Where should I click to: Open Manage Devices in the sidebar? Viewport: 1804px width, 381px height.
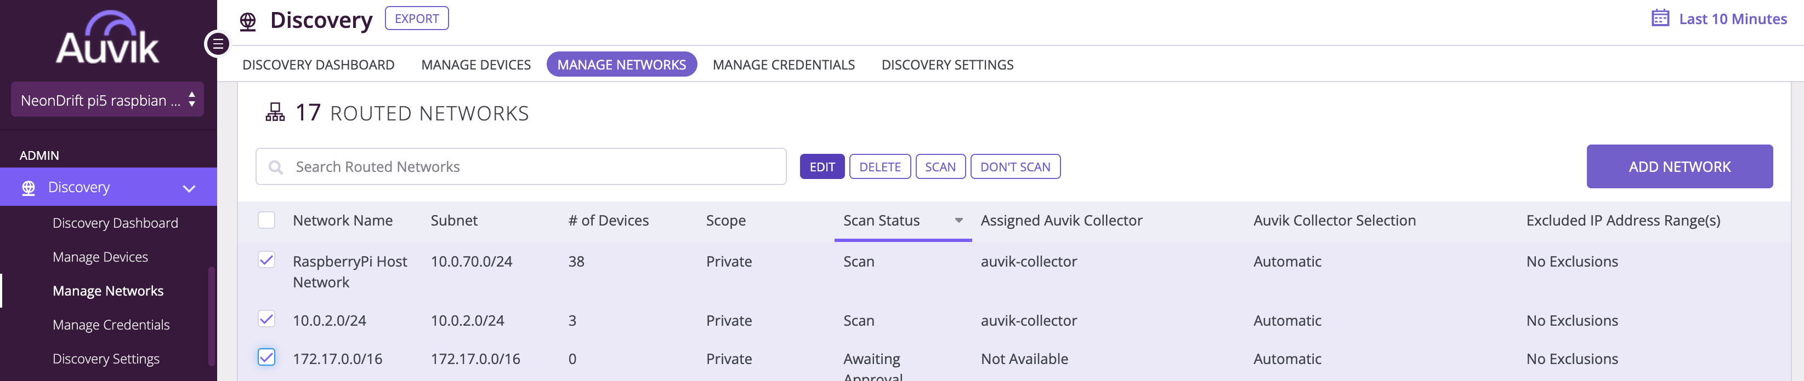coord(100,257)
